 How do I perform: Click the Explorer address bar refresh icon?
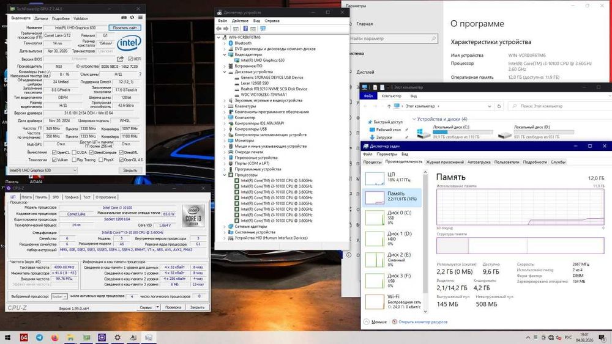pos(499,106)
